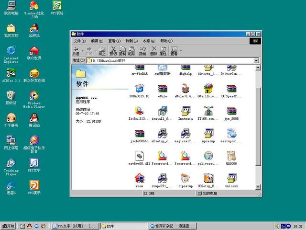
Task: Click the 开始 Start button
Action: 8,226
